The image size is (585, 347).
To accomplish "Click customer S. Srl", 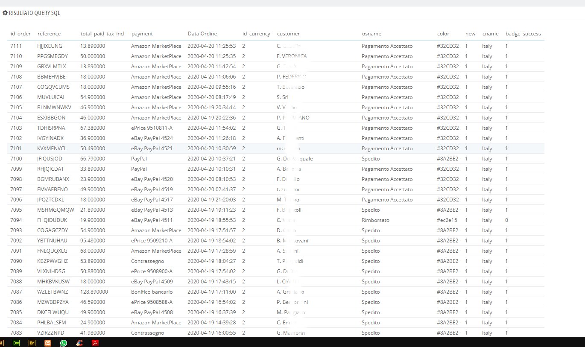I will tap(283, 97).
